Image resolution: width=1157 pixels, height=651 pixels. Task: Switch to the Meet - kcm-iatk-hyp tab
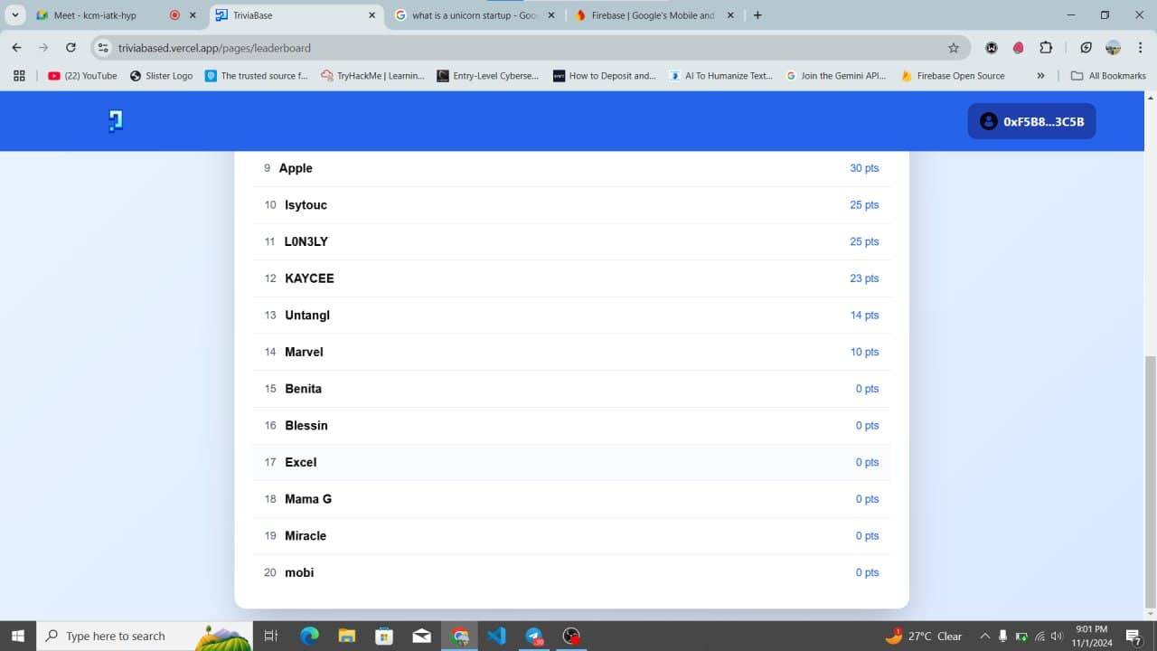(95, 15)
